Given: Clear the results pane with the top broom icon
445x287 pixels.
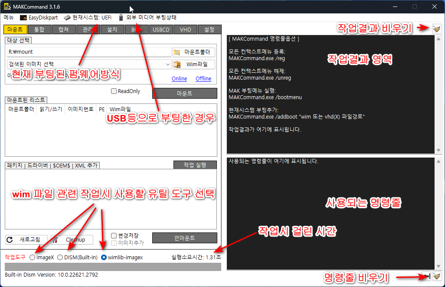Looking at the screenshot, I should tap(437, 29).
